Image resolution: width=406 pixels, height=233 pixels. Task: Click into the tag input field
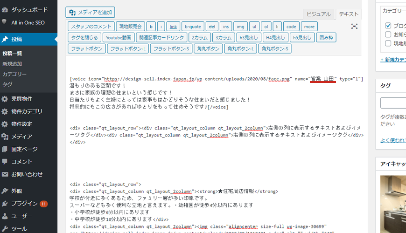click(393, 103)
